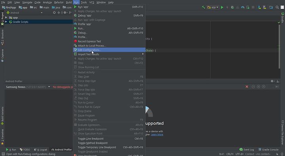Click the Search Everywhere magnifier icon
Image resolution: width=285 pixels, height=156 pixels.
coord(277,8)
